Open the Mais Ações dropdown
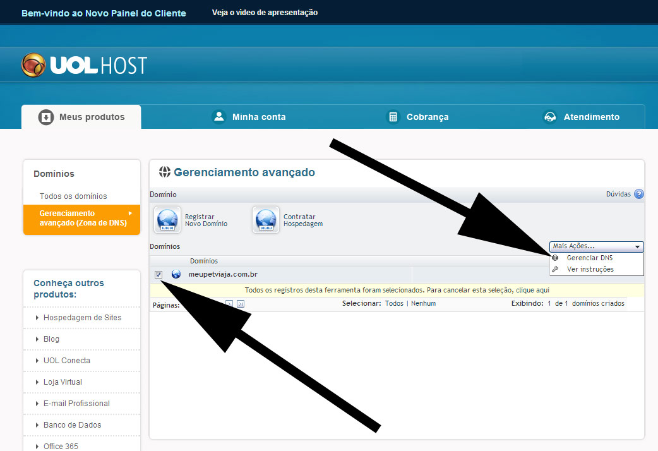This screenshot has width=658, height=451. [x=596, y=246]
